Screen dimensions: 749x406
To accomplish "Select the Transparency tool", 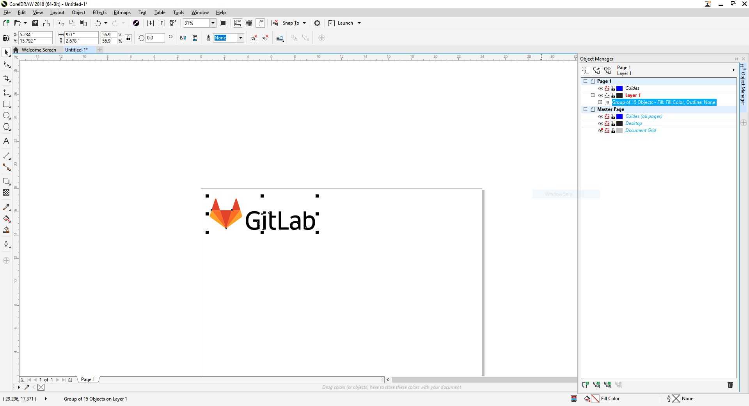I will click(x=6, y=192).
